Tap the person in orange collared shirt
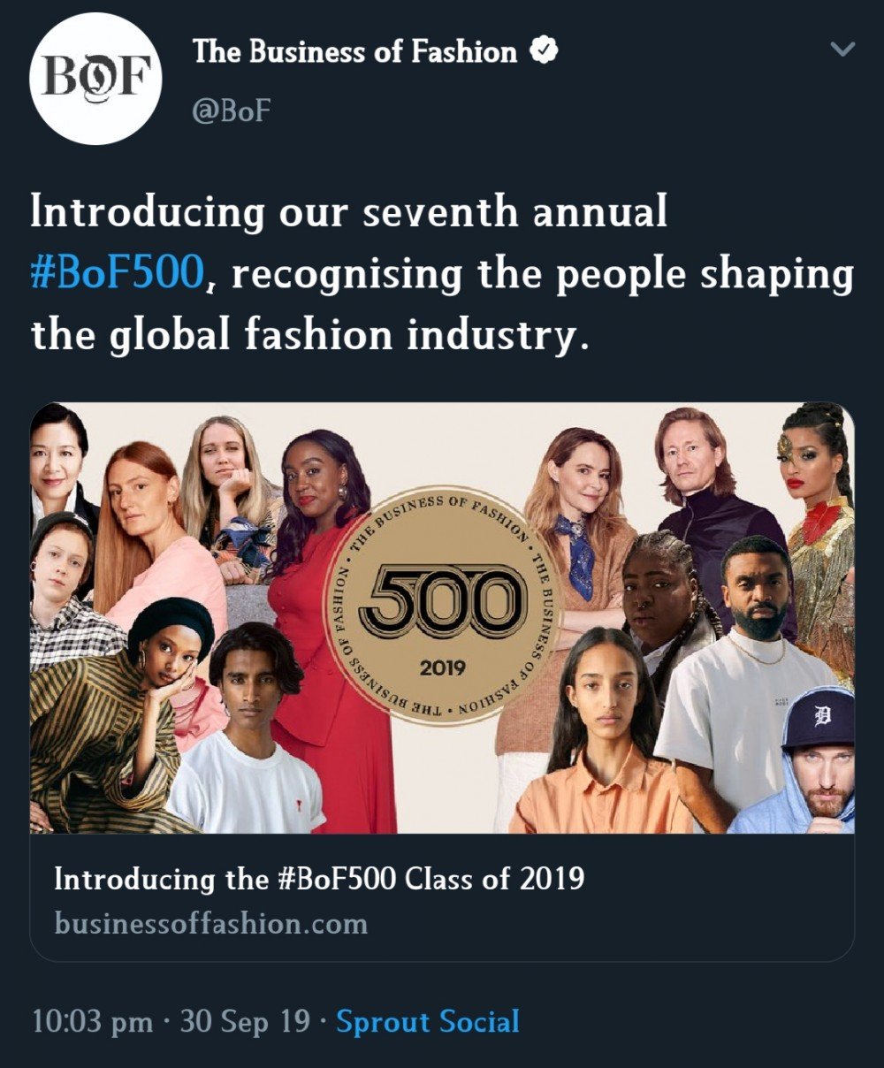The width and height of the screenshot is (884, 1068). (x=601, y=734)
